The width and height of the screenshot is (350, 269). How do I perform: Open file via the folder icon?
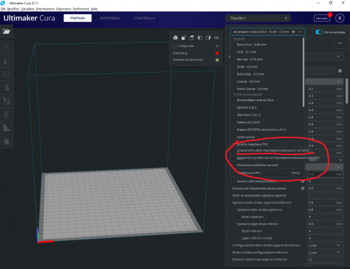coord(6,32)
